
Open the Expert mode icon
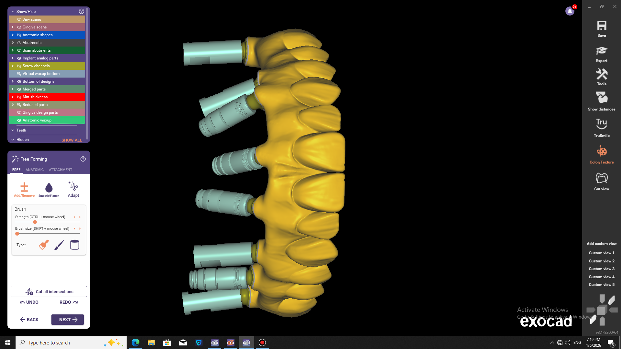pyautogui.click(x=601, y=51)
